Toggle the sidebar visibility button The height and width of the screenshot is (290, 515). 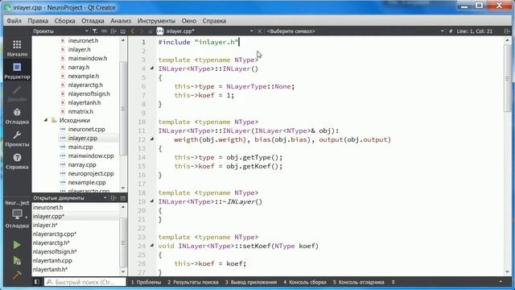(x=37, y=282)
